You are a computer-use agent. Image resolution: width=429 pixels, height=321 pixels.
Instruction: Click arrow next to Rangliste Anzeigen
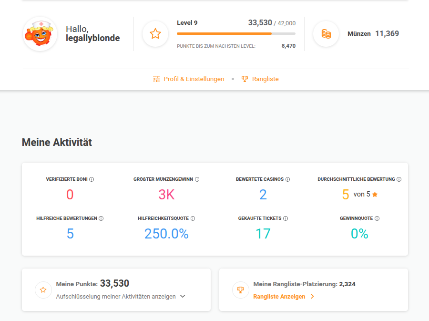coord(312,296)
